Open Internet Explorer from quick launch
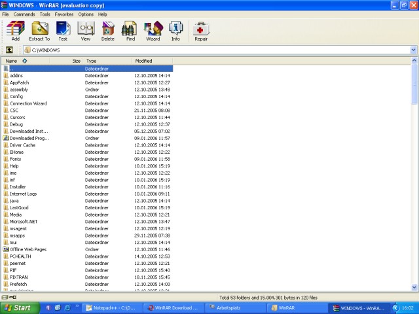Viewport: 419px width, 314px height. 67,307
